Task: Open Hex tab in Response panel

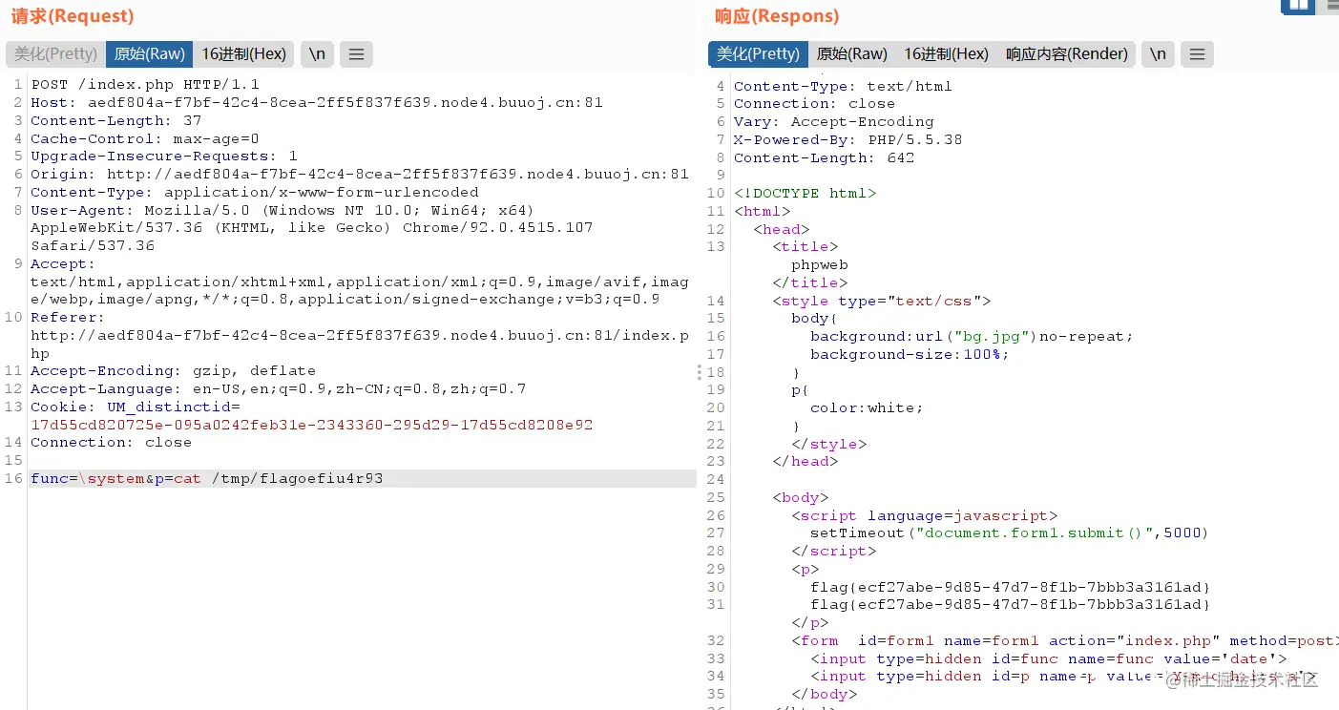Action: pos(946,54)
